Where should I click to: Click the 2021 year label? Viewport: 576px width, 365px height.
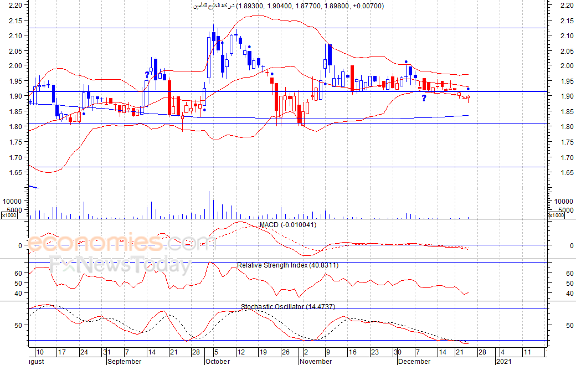pyautogui.click(x=503, y=361)
